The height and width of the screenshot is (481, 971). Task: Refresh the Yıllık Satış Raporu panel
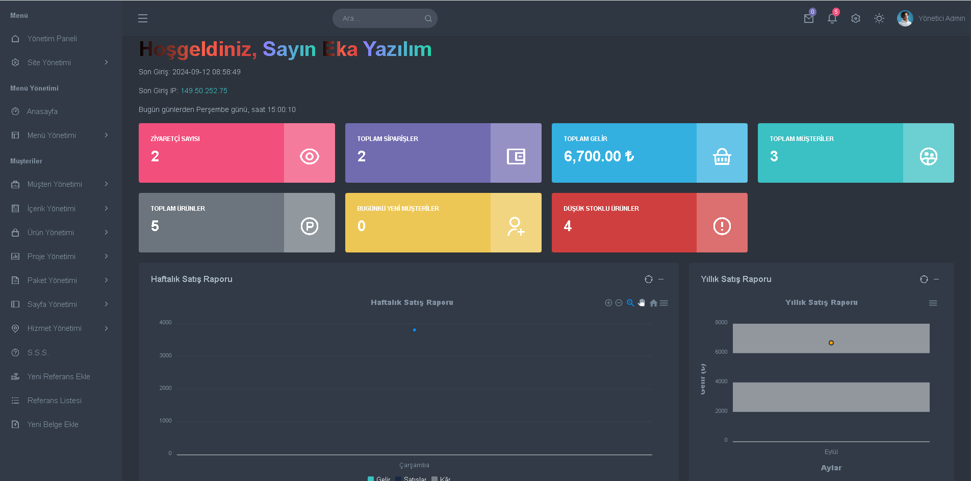[x=924, y=279]
